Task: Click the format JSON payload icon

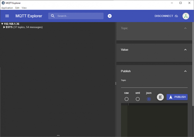Action: click(x=160, y=97)
